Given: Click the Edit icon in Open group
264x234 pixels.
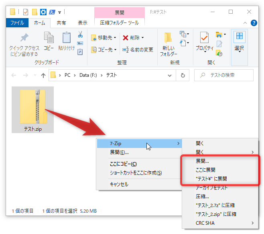Looking at the screenshot, I should click(219, 44).
